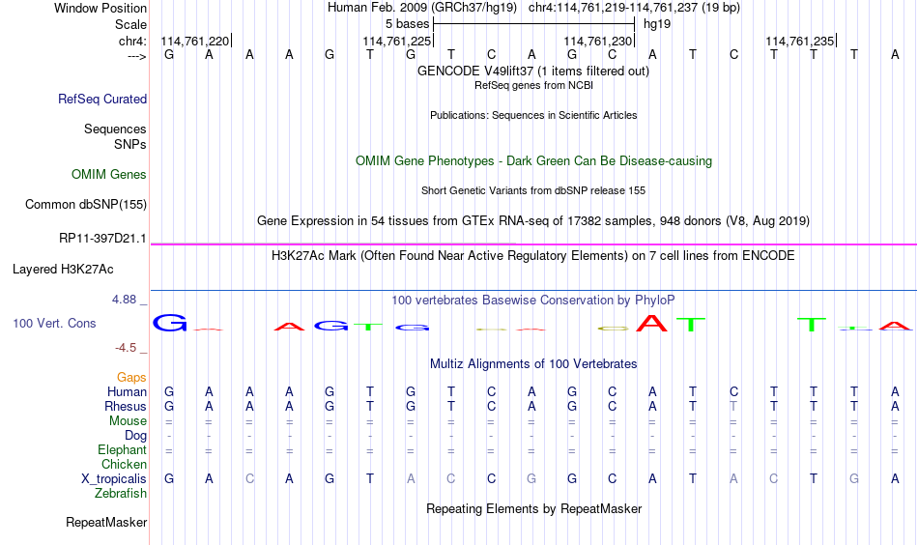Viewport: 918px width, 545px height.
Task: Click the chr4: ruler label
Action: pyautogui.click(x=132, y=41)
